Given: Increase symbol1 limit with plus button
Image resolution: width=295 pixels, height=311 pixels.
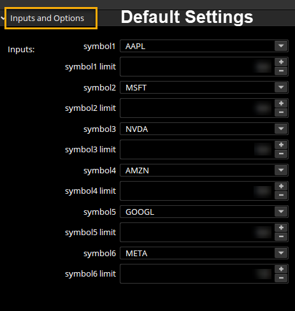Looking at the screenshot, I should tap(281, 62).
